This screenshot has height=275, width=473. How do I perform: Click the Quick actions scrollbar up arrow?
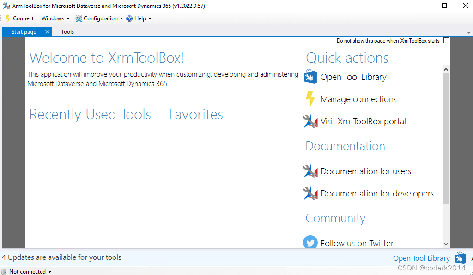coord(446,69)
